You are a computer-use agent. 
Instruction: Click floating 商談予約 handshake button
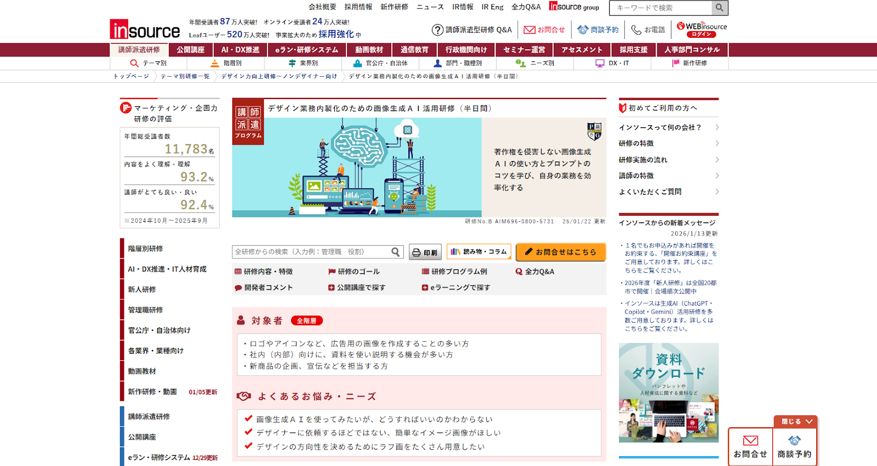(x=794, y=447)
